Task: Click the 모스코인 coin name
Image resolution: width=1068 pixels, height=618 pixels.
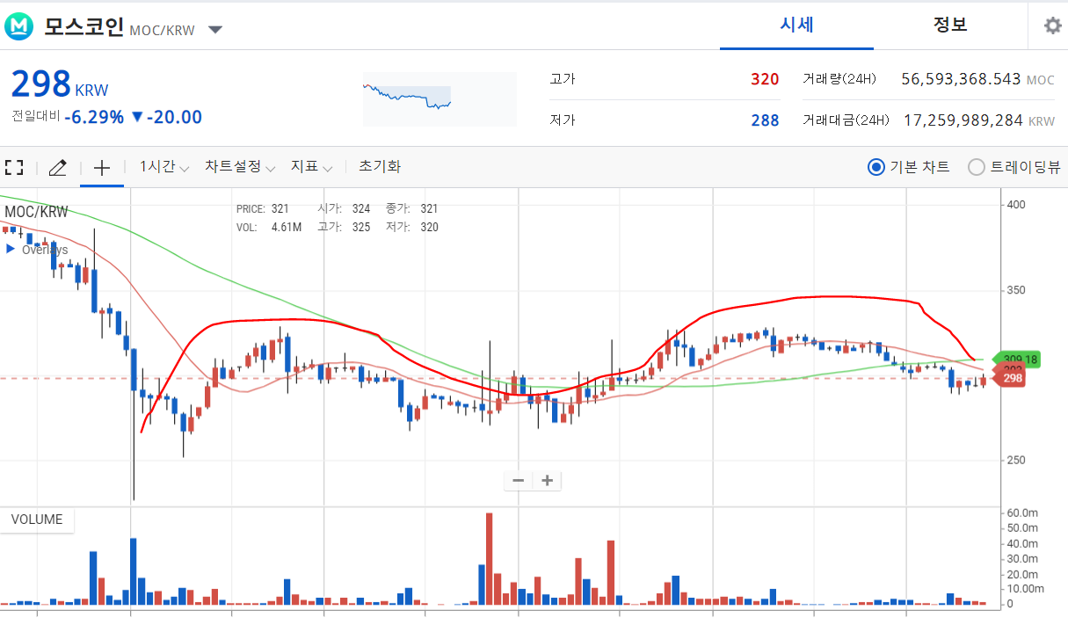Action: click(84, 26)
